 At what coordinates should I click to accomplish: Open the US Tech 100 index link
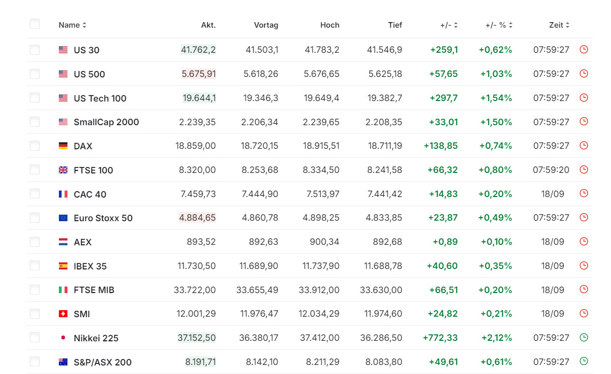[100, 98]
